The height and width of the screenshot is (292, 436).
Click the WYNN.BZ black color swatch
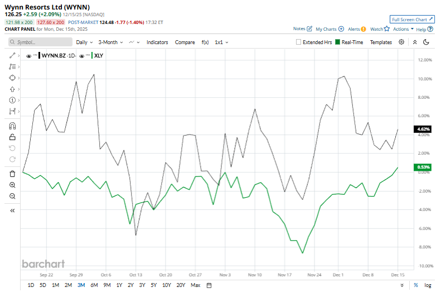pos(40,55)
